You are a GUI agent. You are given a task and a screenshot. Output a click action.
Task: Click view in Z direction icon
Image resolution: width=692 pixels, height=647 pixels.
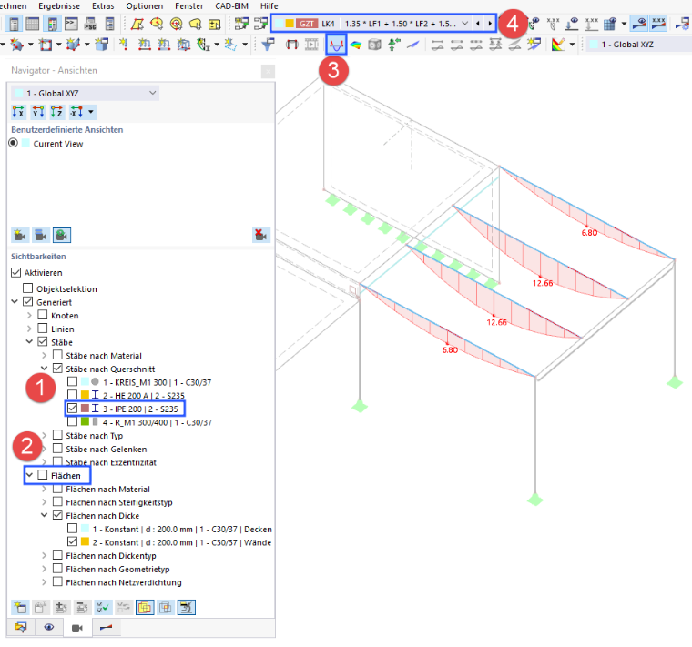point(56,112)
